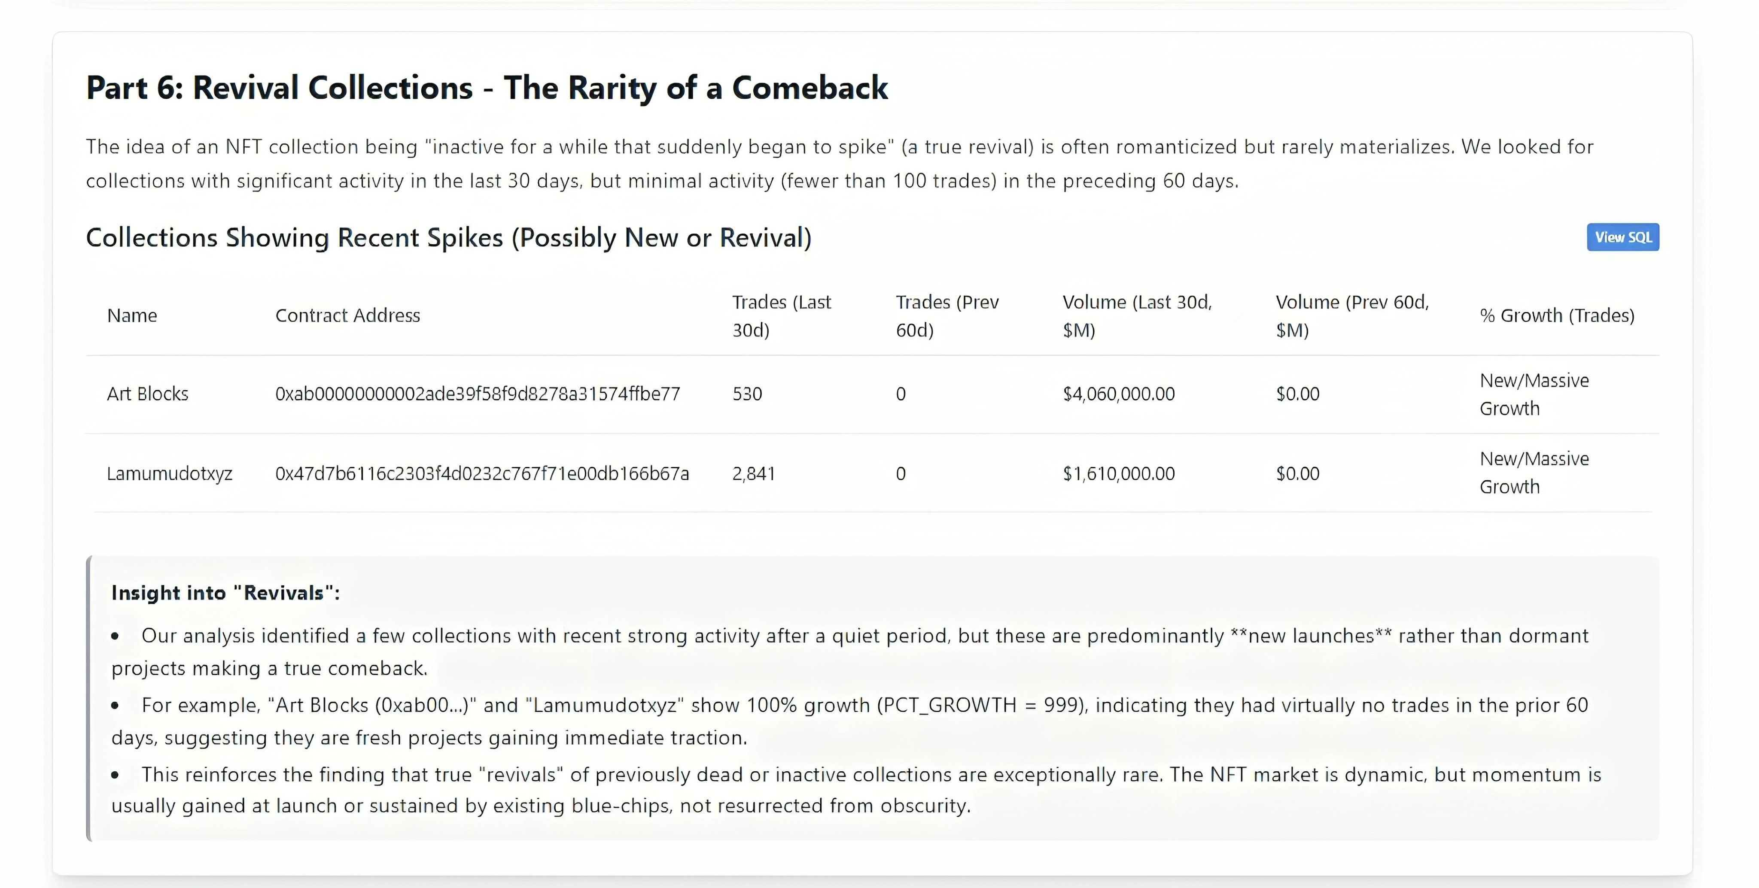Click the View SQL button
Image resolution: width=1759 pixels, height=888 pixels.
1622,237
